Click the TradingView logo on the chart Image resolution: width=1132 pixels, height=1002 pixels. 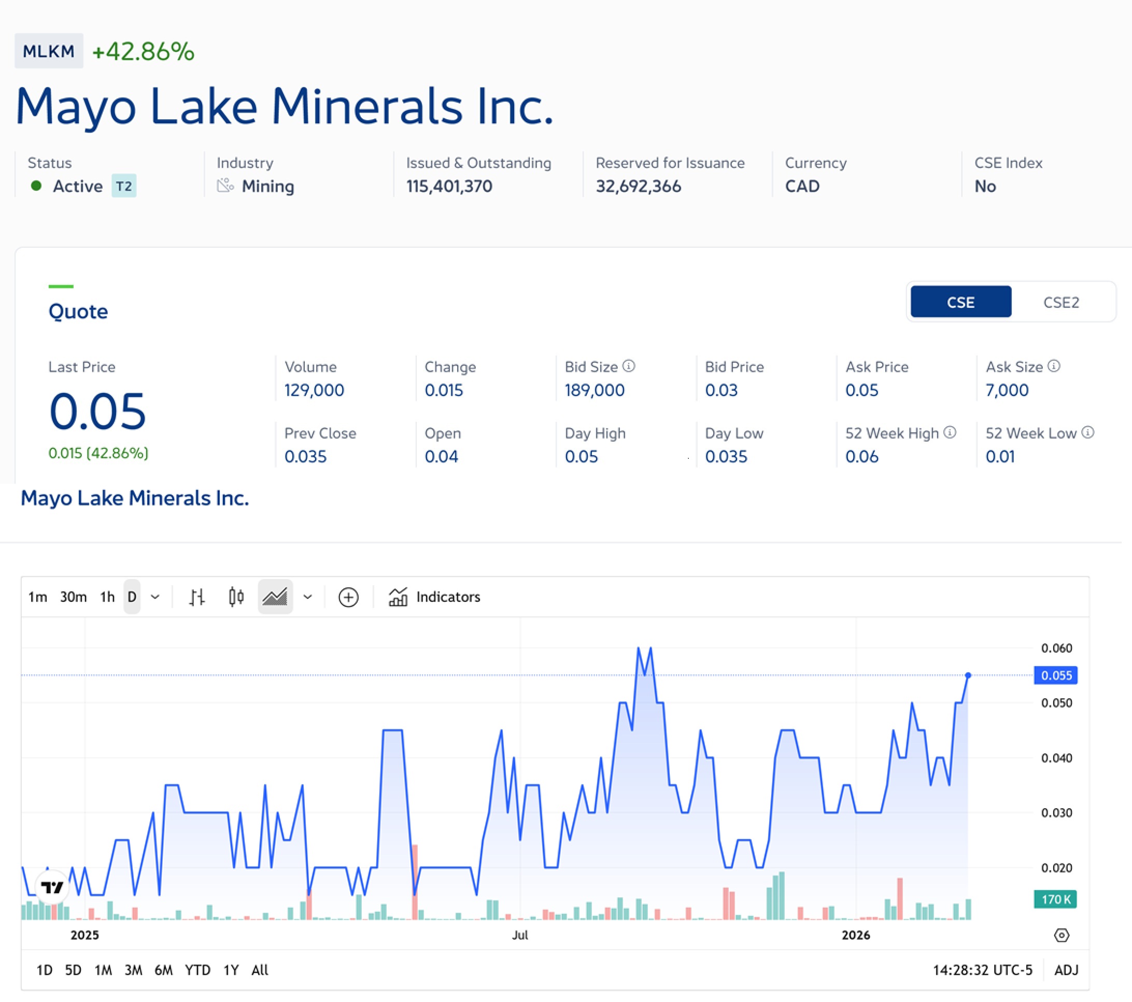coord(53,887)
